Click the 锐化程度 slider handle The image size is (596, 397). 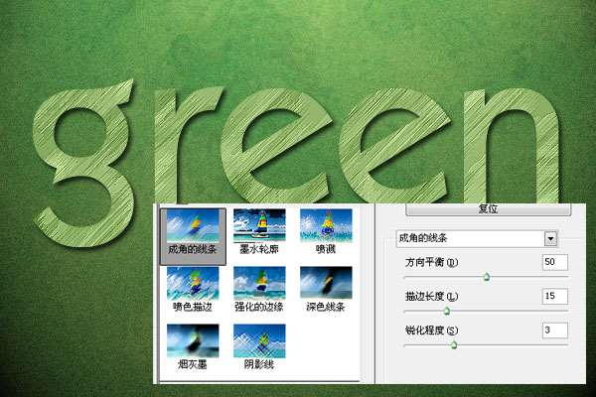[454, 345]
